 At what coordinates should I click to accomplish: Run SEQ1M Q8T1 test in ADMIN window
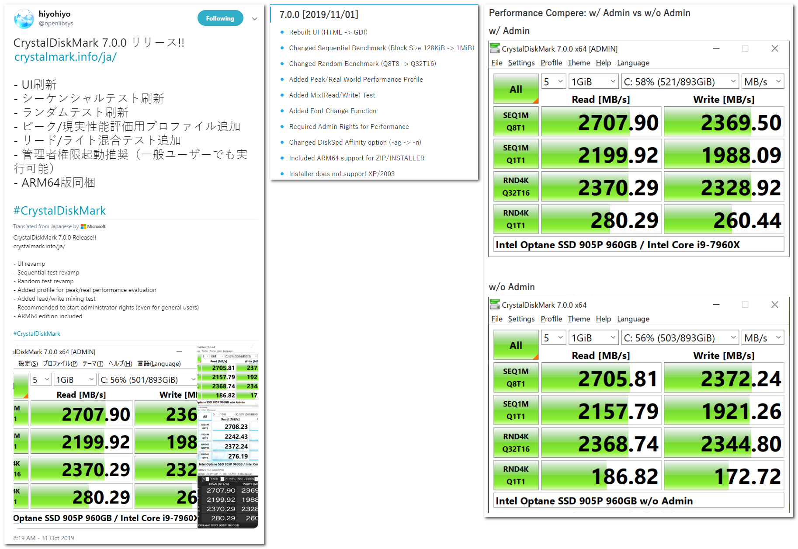516,122
